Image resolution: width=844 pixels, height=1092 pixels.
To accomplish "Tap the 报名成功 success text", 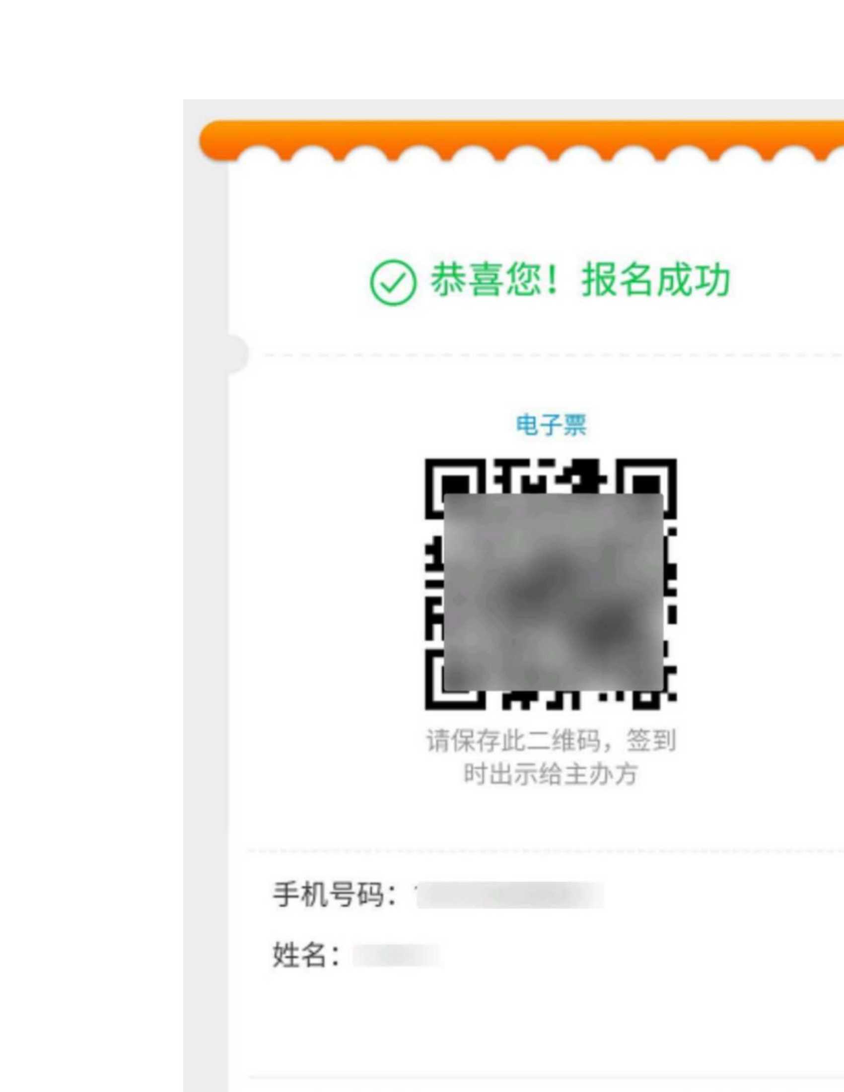I will pyautogui.click(x=656, y=280).
